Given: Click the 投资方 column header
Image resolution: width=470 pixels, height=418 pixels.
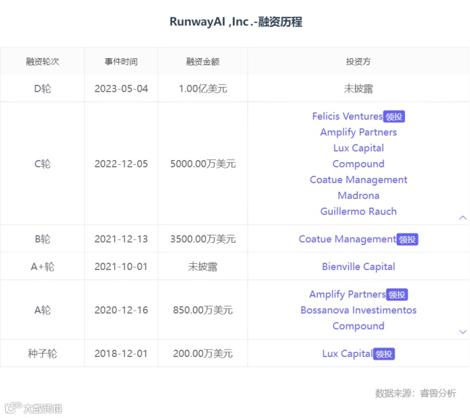Looking at the screenshot, I should point(358,62).
